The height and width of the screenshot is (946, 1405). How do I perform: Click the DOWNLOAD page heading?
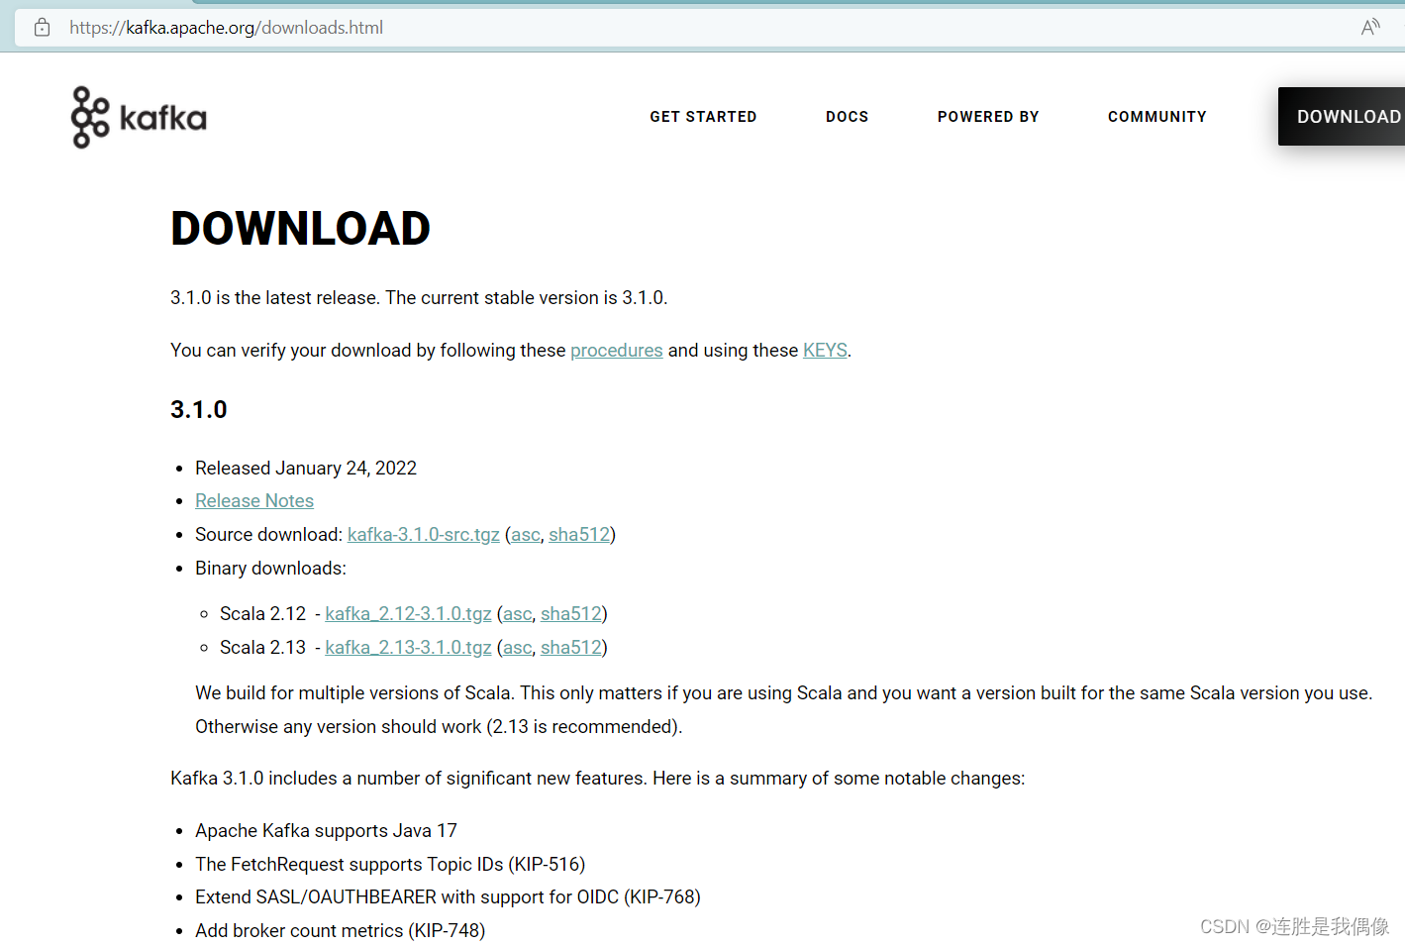[300, 229]
